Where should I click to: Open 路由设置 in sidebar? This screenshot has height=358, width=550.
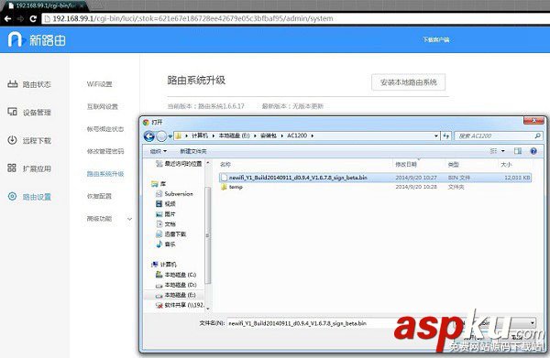point(37,197)
